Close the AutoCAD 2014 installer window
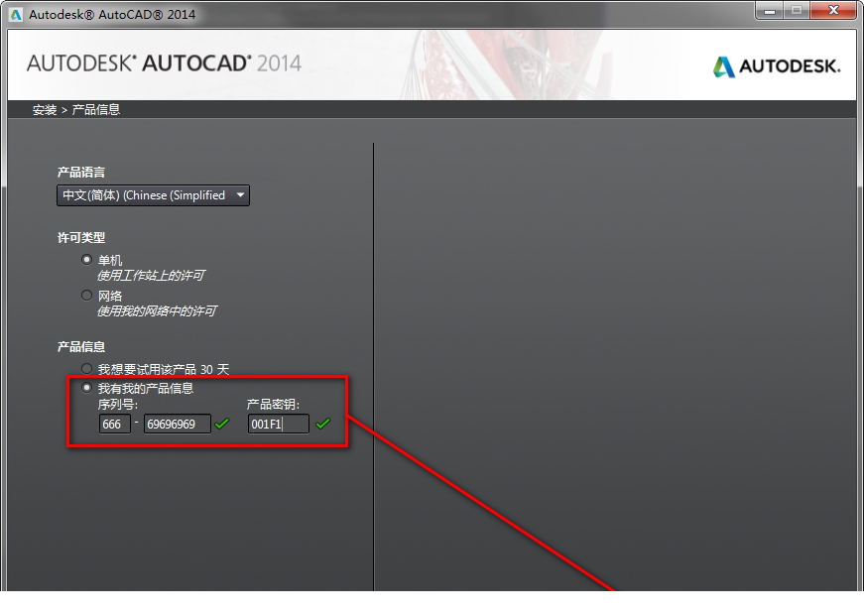864x614 pixels. [833, 11]
